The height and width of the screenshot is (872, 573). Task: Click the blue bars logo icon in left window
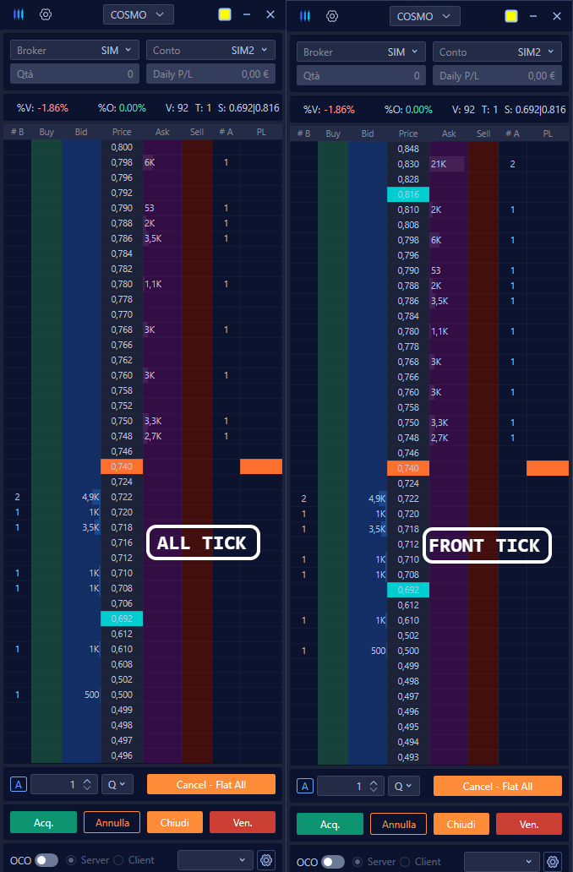[19, 14]
